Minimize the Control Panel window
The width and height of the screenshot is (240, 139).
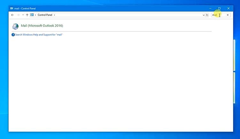pos(210,8)
